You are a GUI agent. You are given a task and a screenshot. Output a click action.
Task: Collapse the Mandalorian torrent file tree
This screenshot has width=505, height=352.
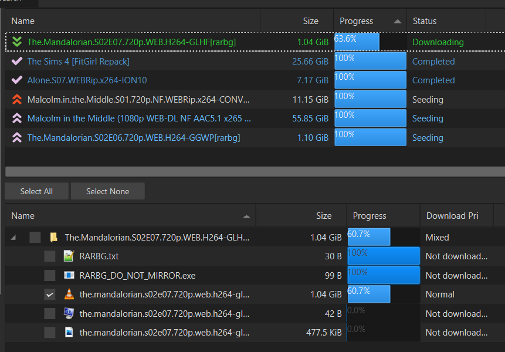point(14,237)
